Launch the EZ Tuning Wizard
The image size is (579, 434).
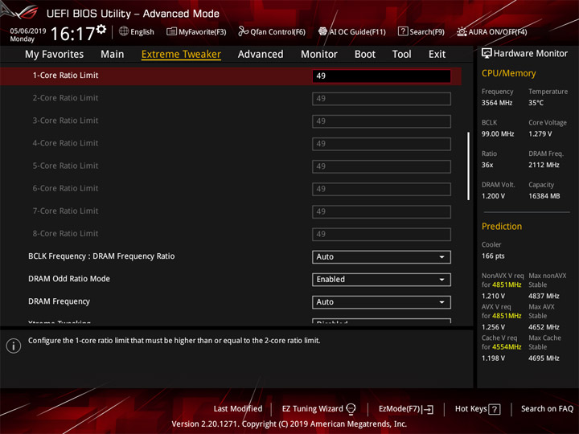tap(312, 409)
